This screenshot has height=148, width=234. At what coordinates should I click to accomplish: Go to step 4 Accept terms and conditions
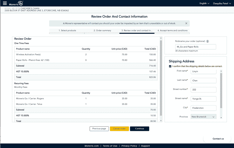tap(172, 31)
